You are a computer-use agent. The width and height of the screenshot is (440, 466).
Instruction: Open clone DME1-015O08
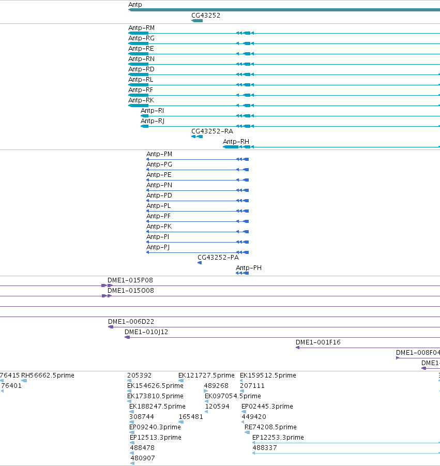[131, 290]
